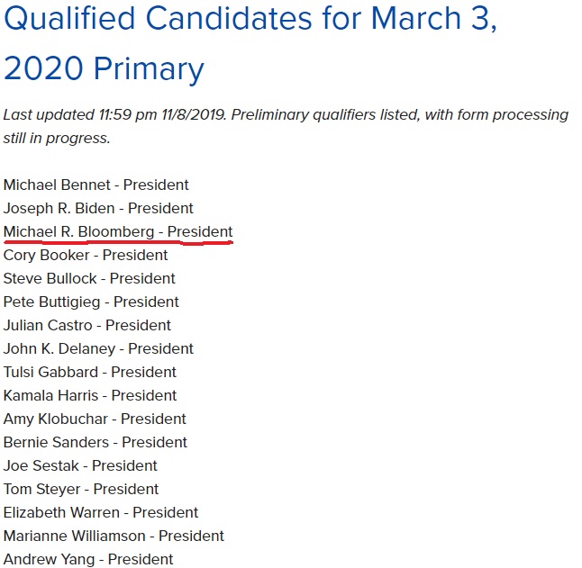This screenshot has width=582, height=568.
Task: Click the Qualified Candidates page heading
Action: tap(250, 43)
